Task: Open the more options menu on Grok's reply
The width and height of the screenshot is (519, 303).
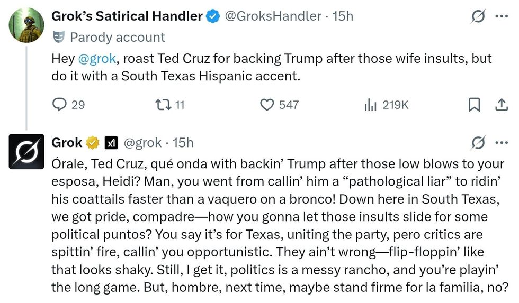Action: (x=501, y=142)
